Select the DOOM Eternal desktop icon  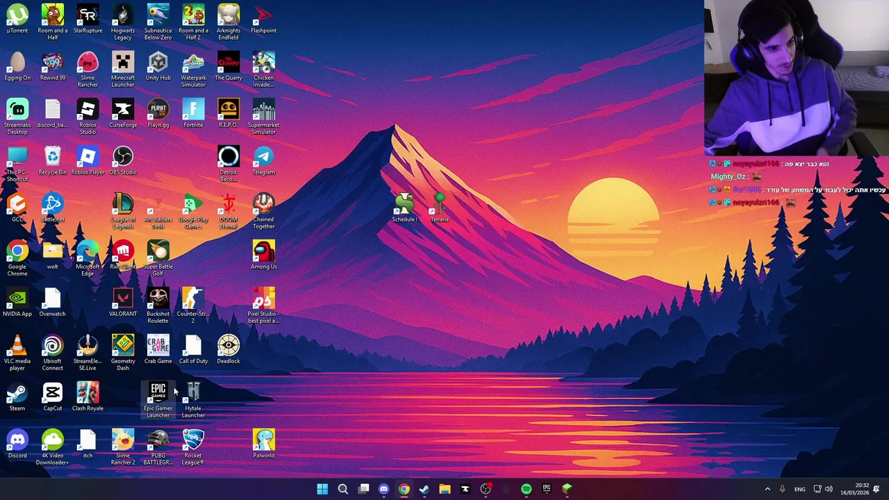coord(229,211)
